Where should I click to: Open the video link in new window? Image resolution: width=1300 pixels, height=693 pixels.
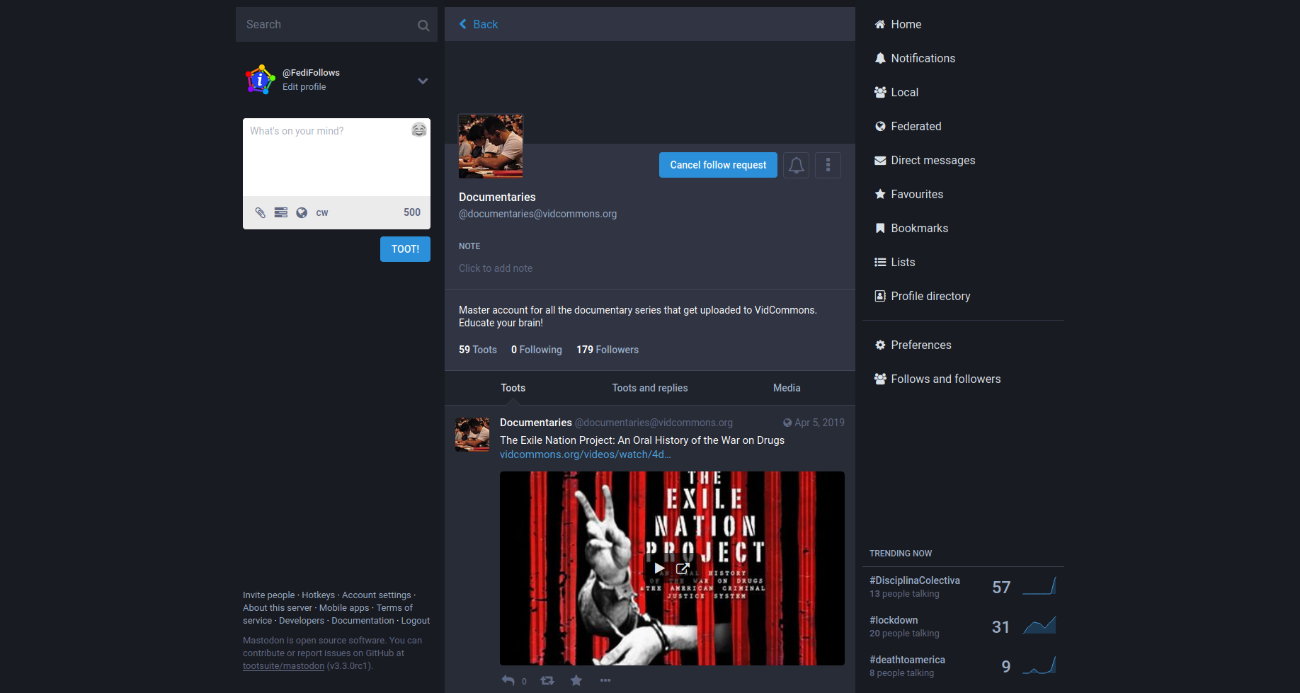coord(683,568)
